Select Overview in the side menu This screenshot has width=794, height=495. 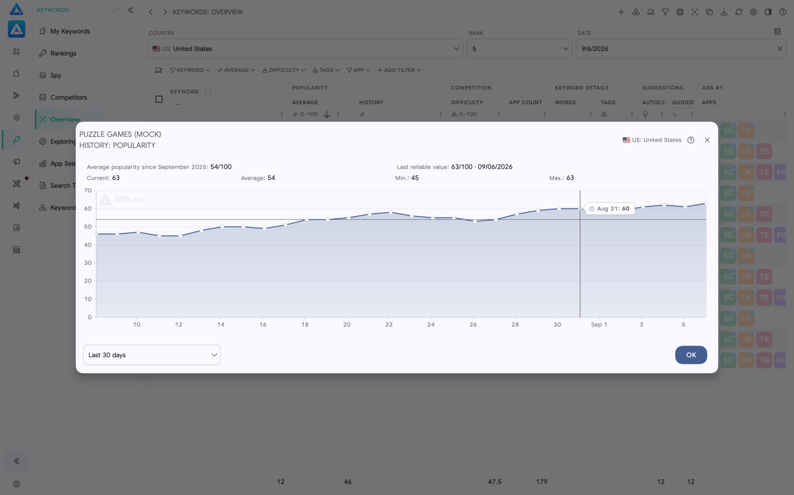coord(65,120)
